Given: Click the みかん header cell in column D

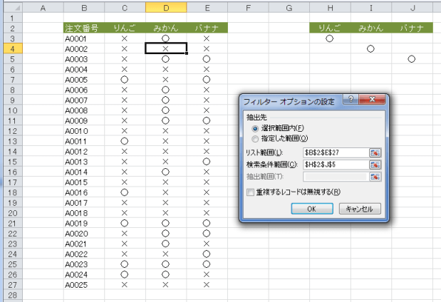Looking at the screenshot, I should point(165,28).
